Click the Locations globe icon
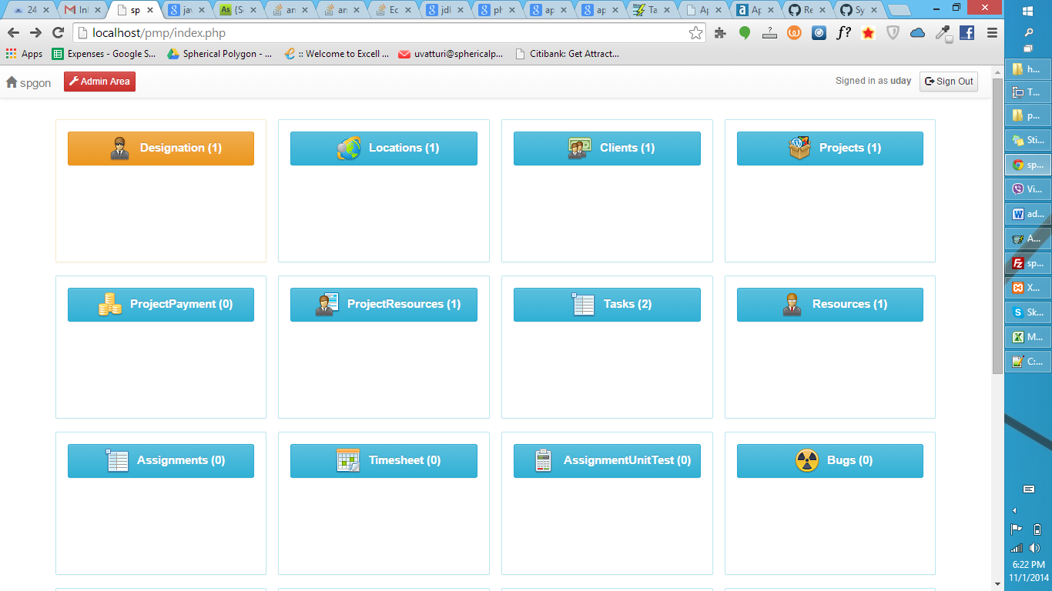The height and width of the screenshot is (591, 1052). pyautogui.click(x=348, y=148)
